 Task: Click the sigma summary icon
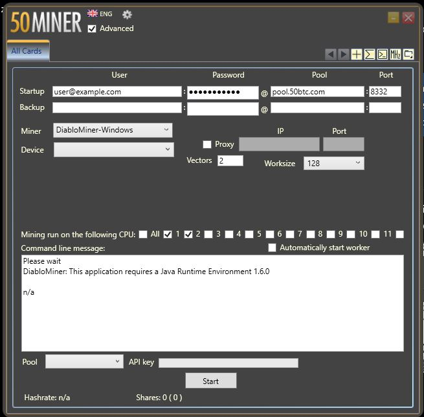pyautogui.click(x=370, y=54)
